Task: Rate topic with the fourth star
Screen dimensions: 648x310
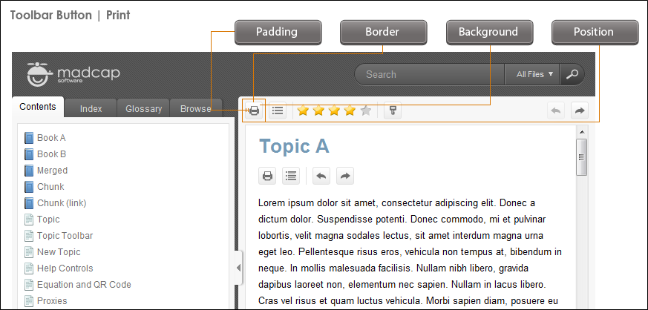Action: click(350, 111)
